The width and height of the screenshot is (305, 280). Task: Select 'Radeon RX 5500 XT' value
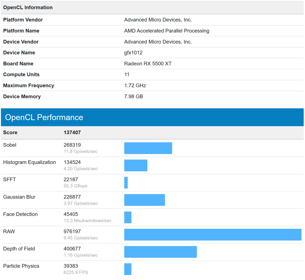(148, 64)
